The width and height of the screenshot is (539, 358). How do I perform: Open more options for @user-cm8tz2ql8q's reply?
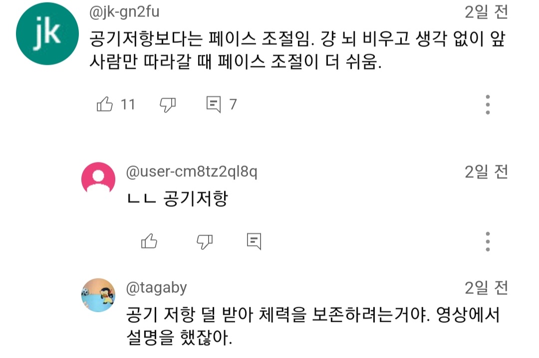coord(488,241)
